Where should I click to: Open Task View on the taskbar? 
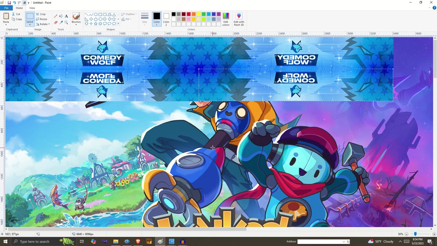click(82, 242)
